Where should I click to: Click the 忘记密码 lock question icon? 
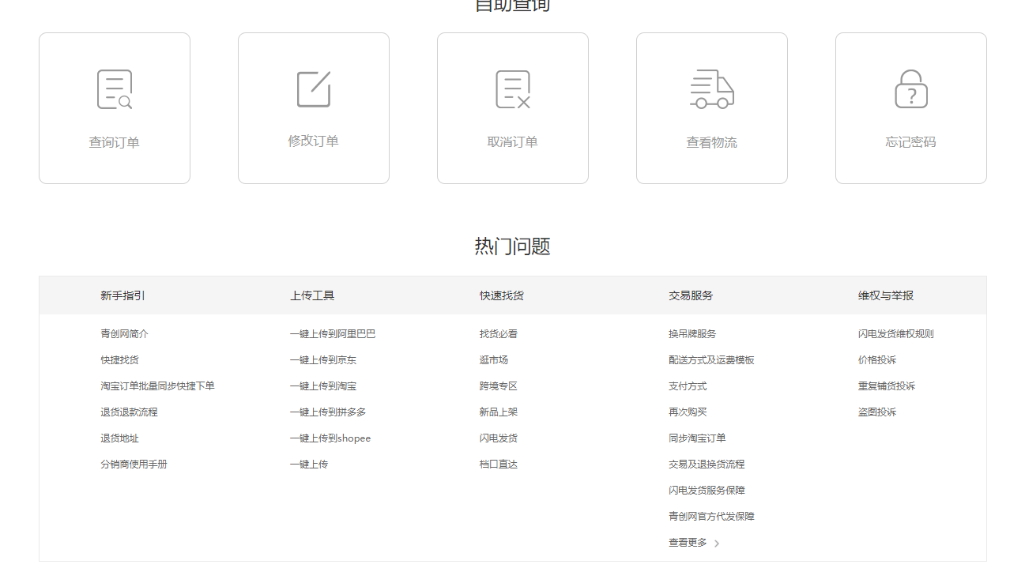point(911,89)
